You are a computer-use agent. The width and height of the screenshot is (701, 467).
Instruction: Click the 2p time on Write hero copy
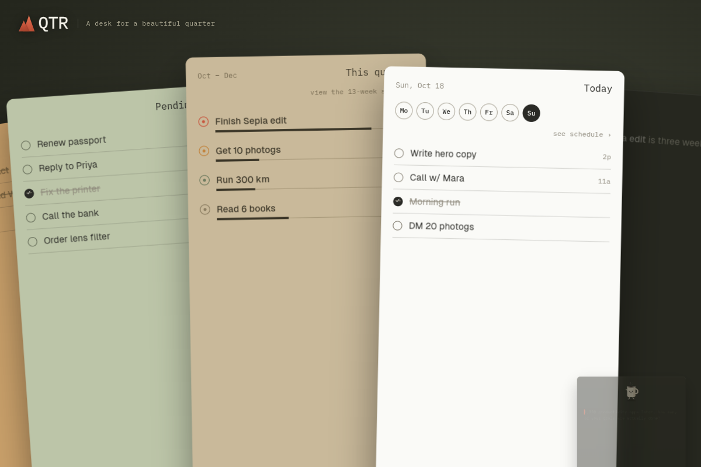tap(607, 157)
